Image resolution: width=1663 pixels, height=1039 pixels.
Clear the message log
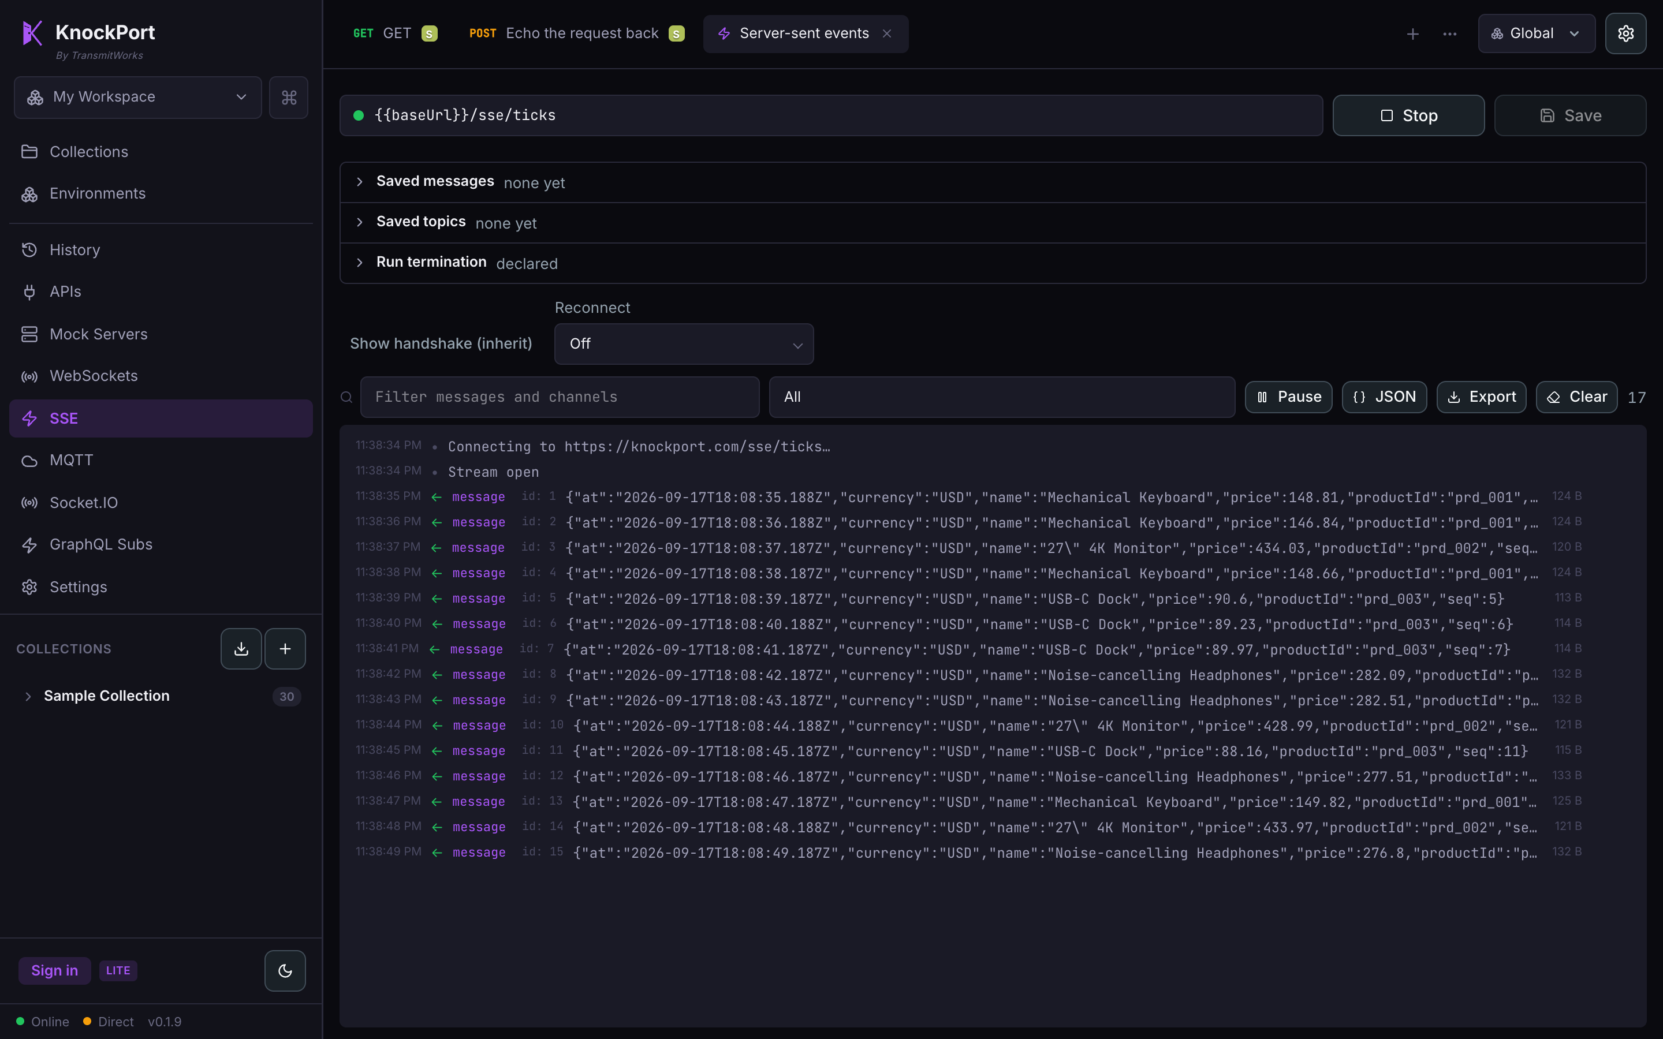tap(1576, 397)
